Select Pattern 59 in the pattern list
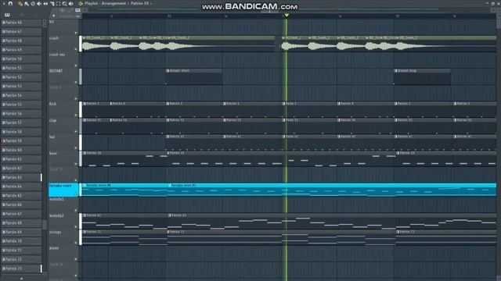501x281 pixels. pyautogui.click(x=21, y=140)
